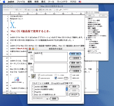Click the 追加 button
This screenshot has width=114, height=106.
pos(74,86)
